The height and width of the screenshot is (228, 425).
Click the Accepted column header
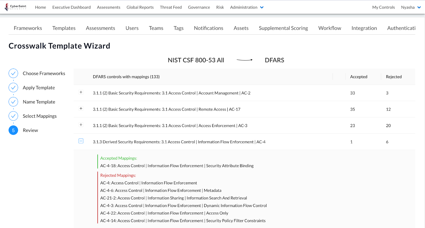pos(359,77)
